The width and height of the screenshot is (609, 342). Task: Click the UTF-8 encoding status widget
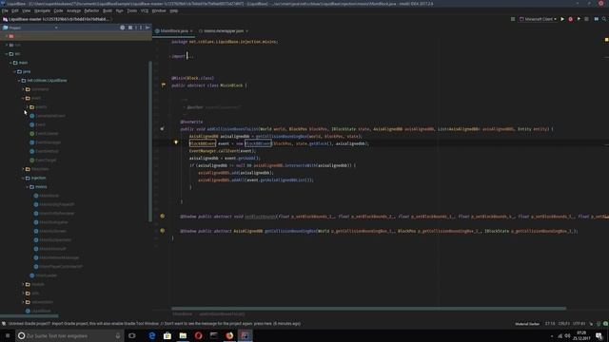[580, 324]
